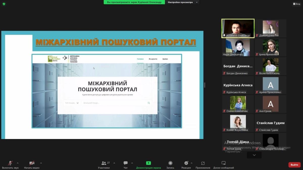Open the Apps (Приложения) icon
This screenshot has height=170, width=303.
click(x=203, y=163)
